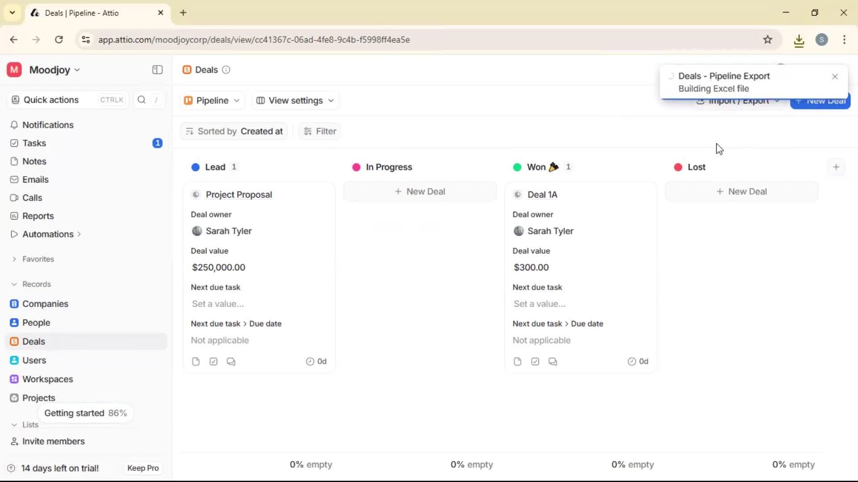Switch to the Deals sidebar item
This screenshot has height=482, width=858.
[x=33, y=341]
